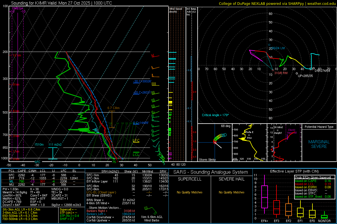Click the 'based on STP_fixed: 0.06' row

click(x=313, y=197)
